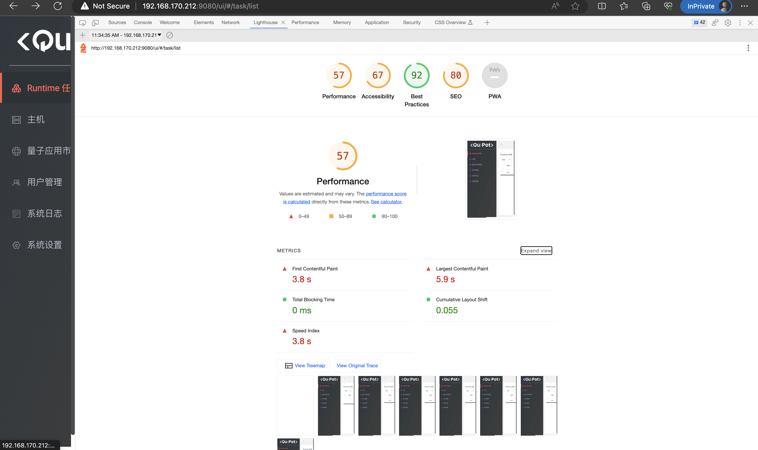Image resolution: width=758 pixels, height=450 pixels.
Task: Add new Lighthouse report plus icon
Action: [x=83, y=35]
